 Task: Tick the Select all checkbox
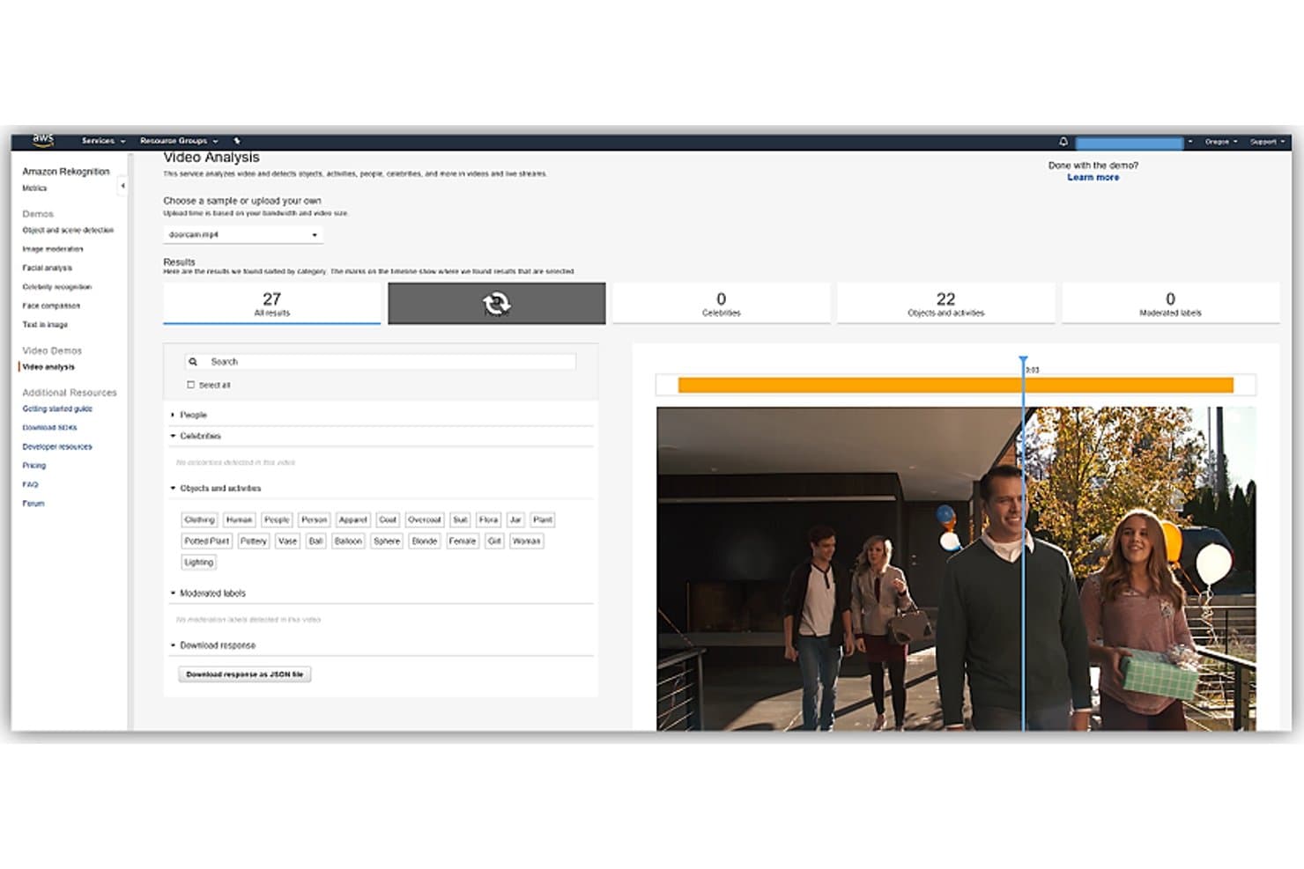(190, 385)
